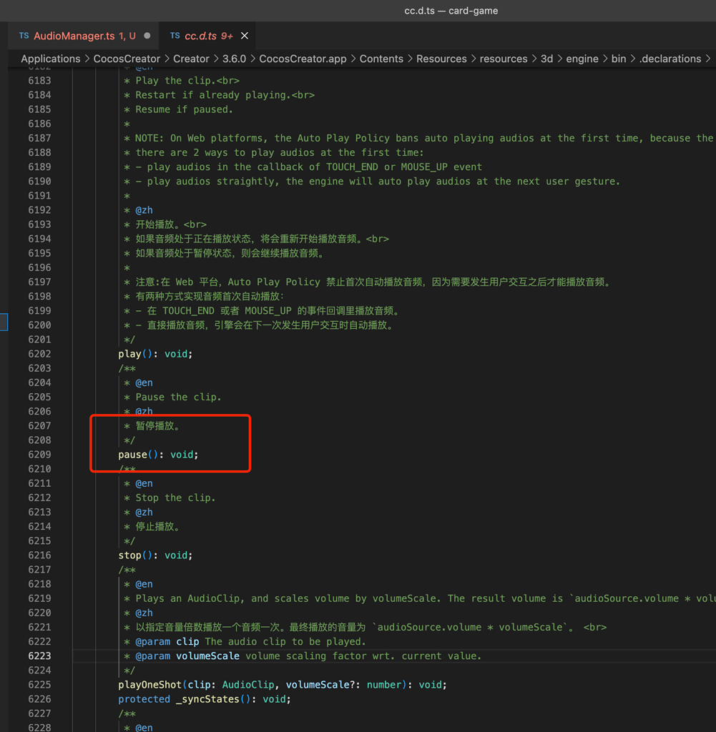Open the 3.6.0 breadcrumb segment
Screen dimensions: 716x732
click(x=234, y=59)
